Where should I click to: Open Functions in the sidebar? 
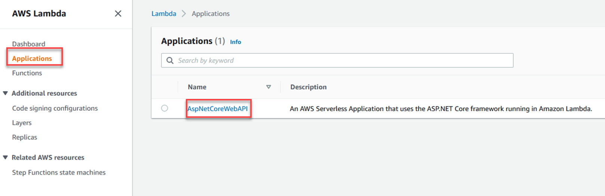[x=27, y=73]
